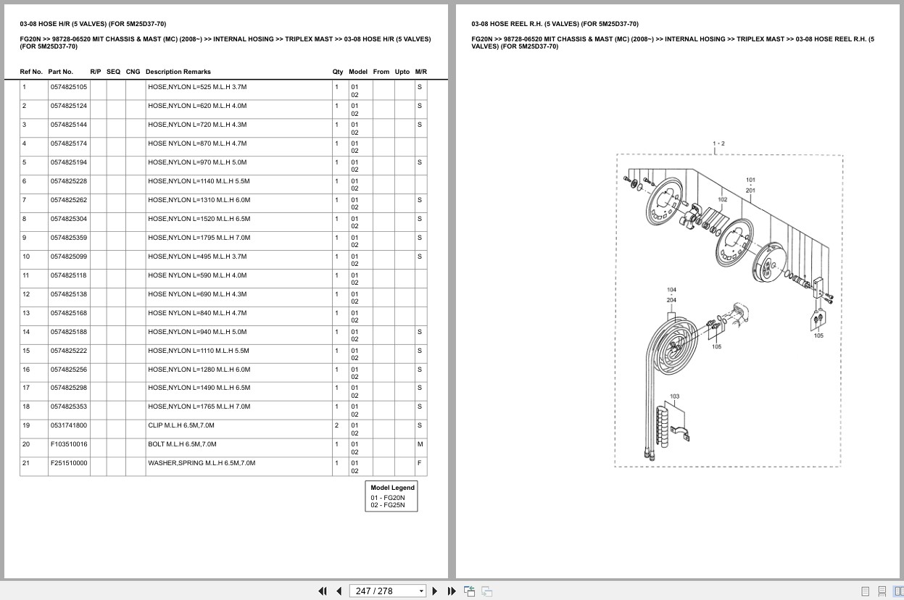This screenshot has height=600, width=904.
Task: Go to the first page
Action: tap(323, 591)
